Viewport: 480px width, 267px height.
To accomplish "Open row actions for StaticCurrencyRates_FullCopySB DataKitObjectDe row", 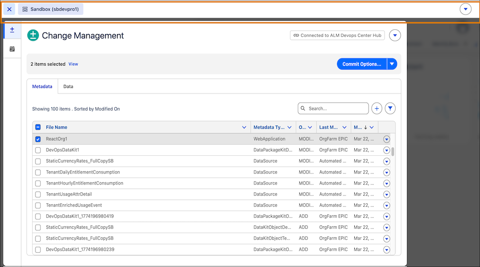I will click(x=386, y=228).
